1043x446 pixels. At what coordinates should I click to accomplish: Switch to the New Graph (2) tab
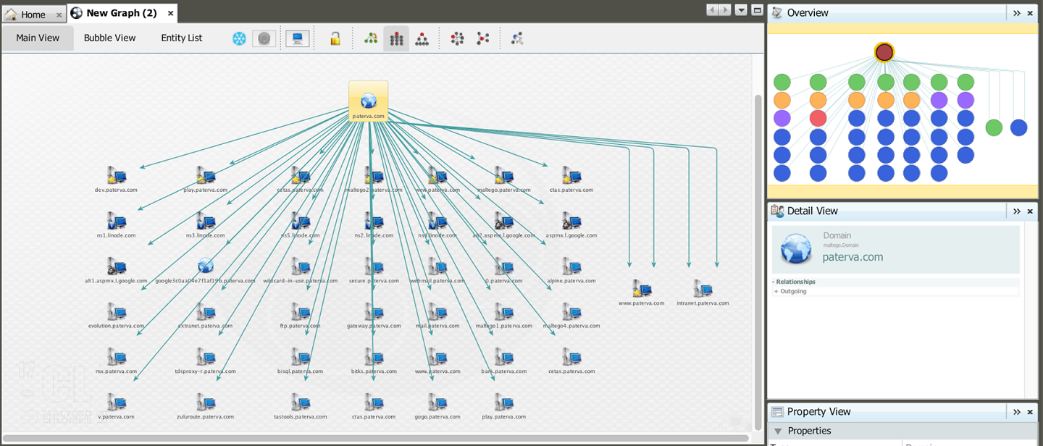coord(122,13)
